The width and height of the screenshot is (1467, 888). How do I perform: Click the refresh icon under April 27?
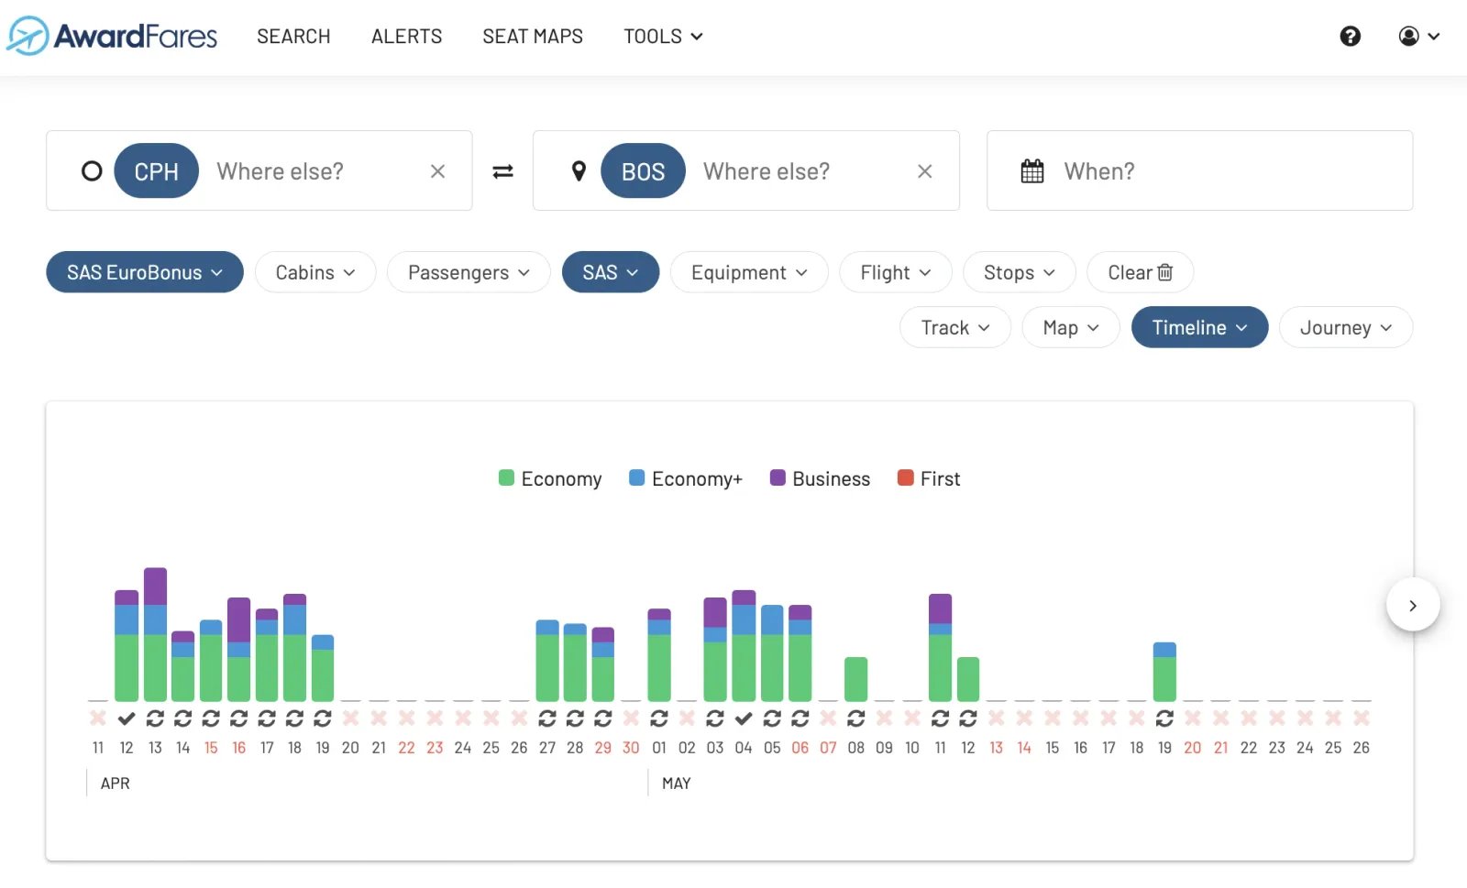tap(547, 718)
